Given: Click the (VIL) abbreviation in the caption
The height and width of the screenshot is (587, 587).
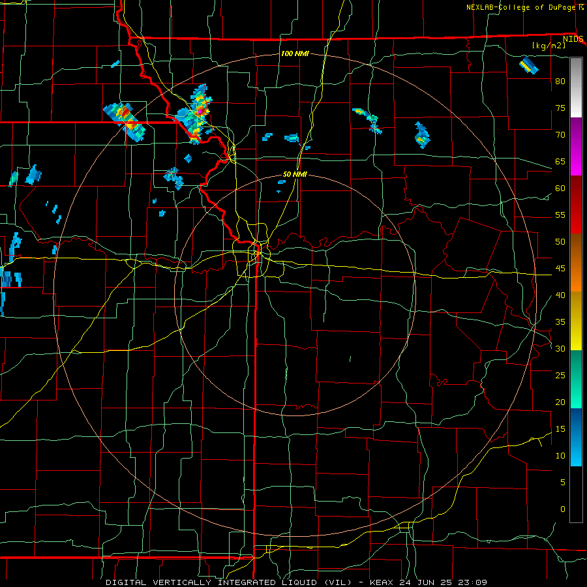Looking at the screenshot, I should click(339, 582).
